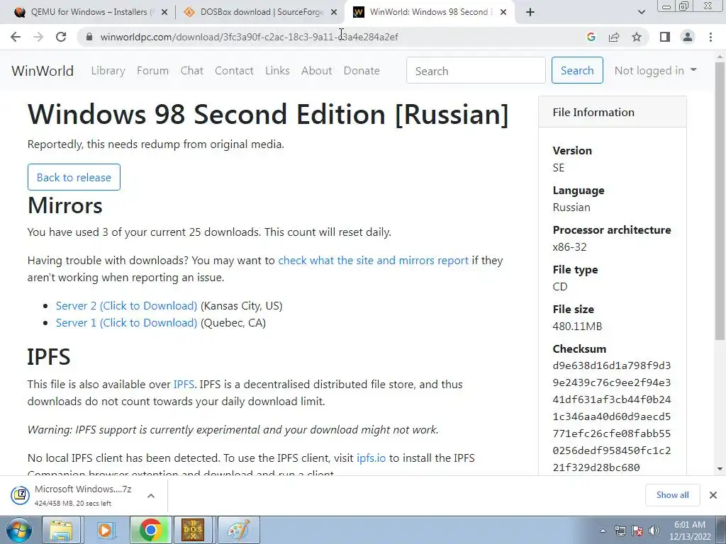Viewport: 726px width, 544px height.
Task: Open the Library menu item
Action: coord(108,71)
